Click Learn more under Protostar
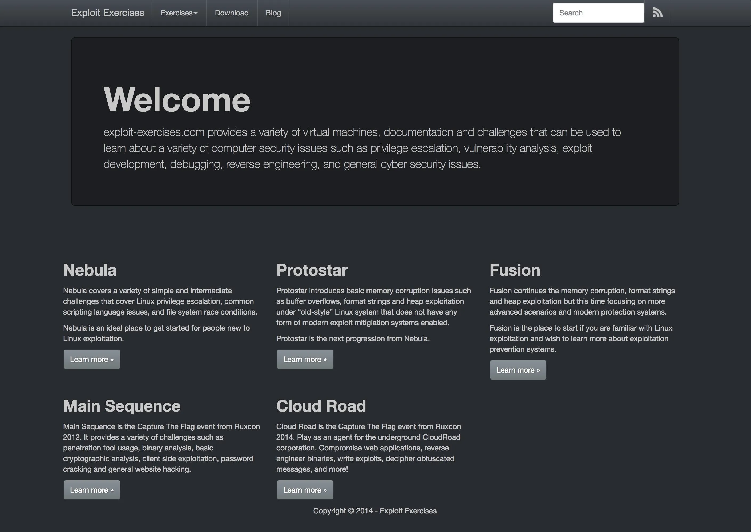 click(x=305, y=359)
